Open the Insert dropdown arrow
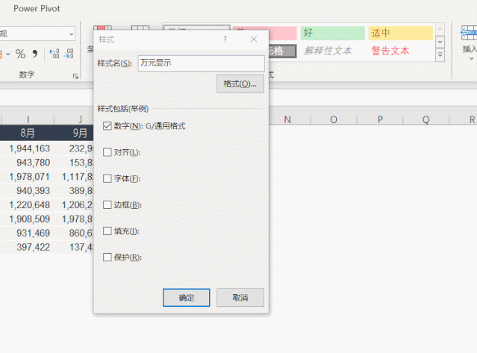The image size is (477, 353). [471, 58]
